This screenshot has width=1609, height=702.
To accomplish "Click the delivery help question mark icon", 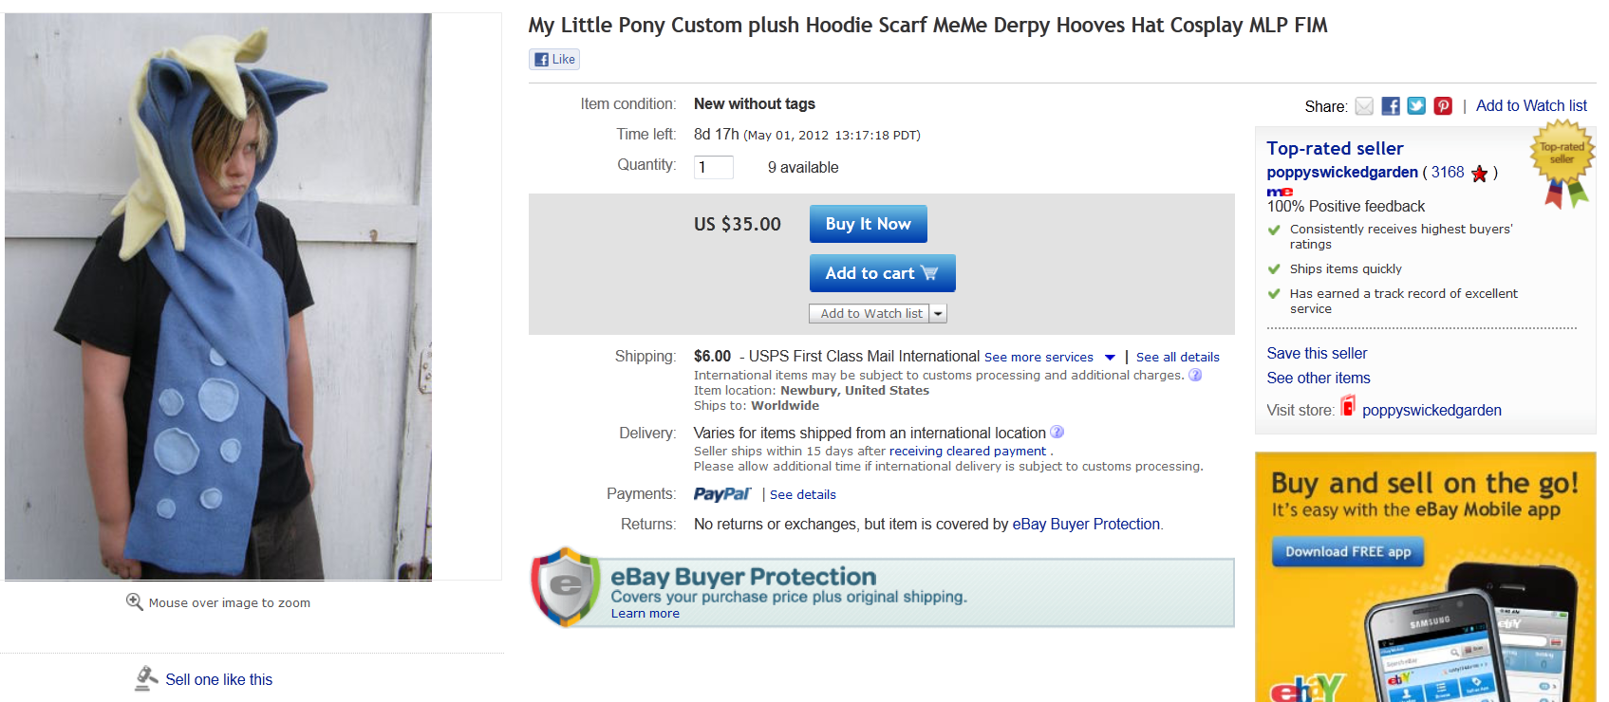I will (x=1057, y=433).
